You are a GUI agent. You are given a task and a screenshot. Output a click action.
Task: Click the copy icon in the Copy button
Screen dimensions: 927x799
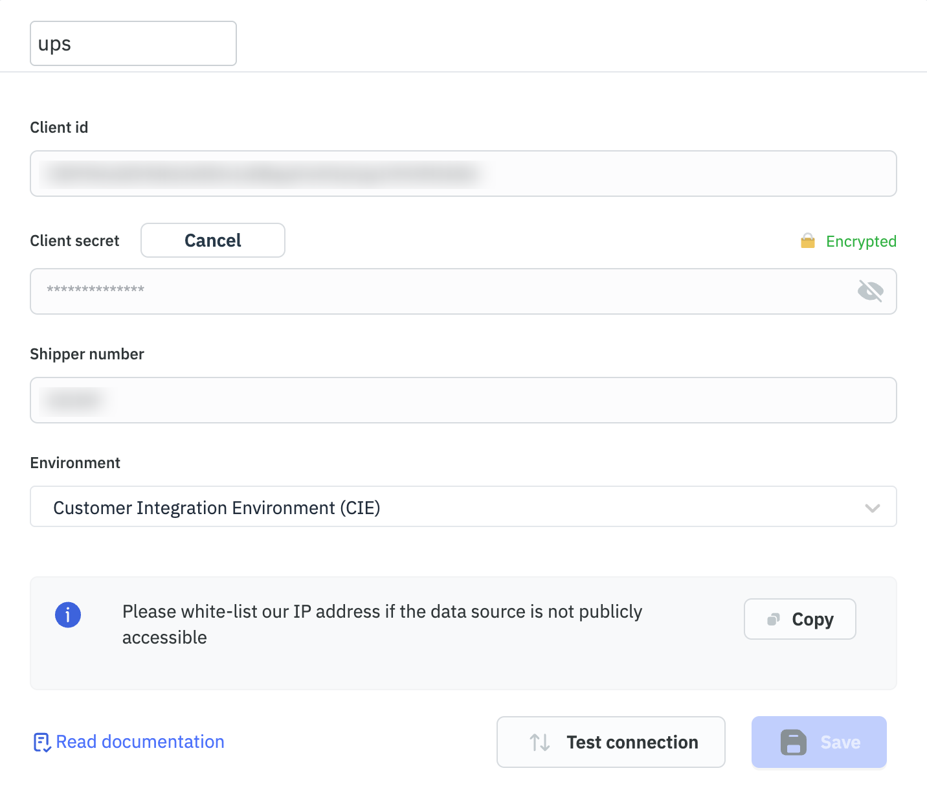773,620
